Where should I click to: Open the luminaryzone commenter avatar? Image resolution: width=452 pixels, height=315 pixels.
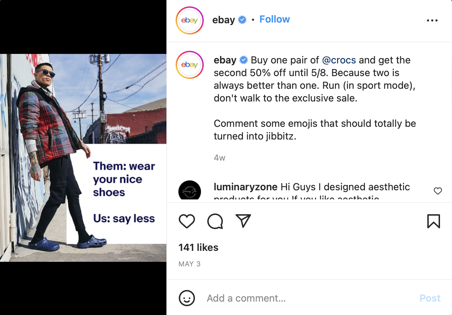point(190,191)
